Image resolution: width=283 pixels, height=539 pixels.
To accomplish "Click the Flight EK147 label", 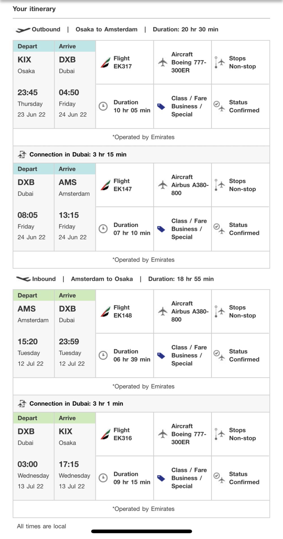I will click(x=123, y=185).
